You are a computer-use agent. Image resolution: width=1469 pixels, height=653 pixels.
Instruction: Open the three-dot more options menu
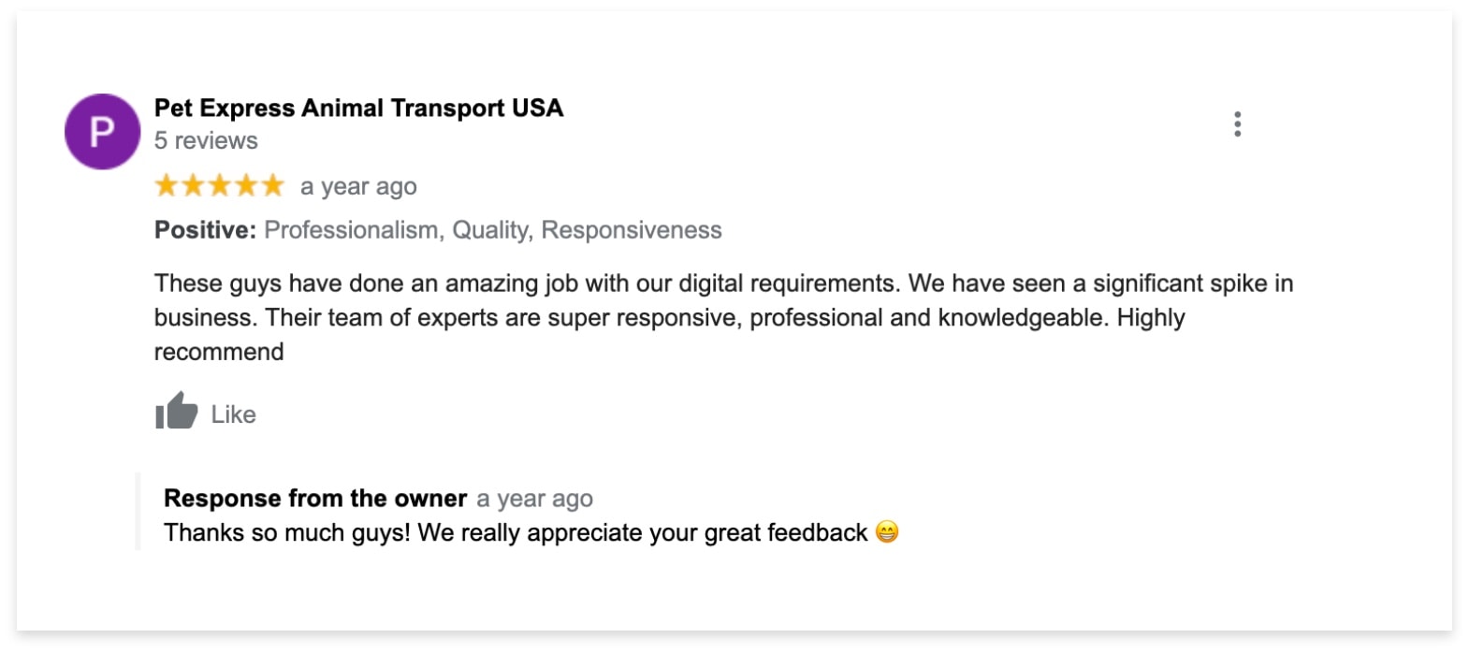point(1237,124)
